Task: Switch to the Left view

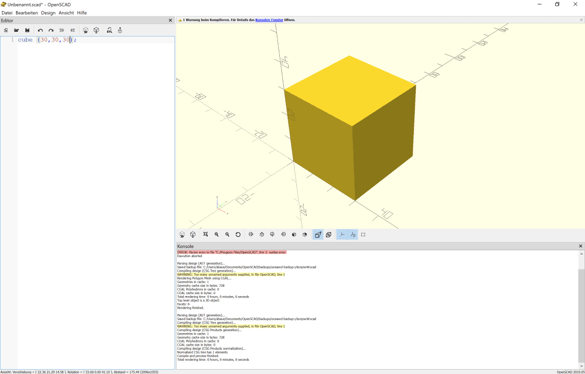Action: [283, 234]
